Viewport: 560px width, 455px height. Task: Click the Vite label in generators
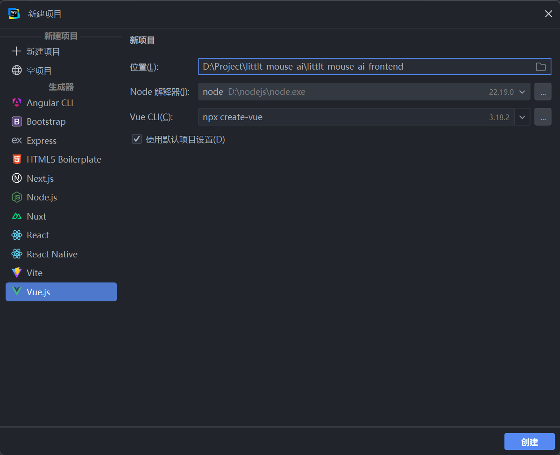[35, 273]
